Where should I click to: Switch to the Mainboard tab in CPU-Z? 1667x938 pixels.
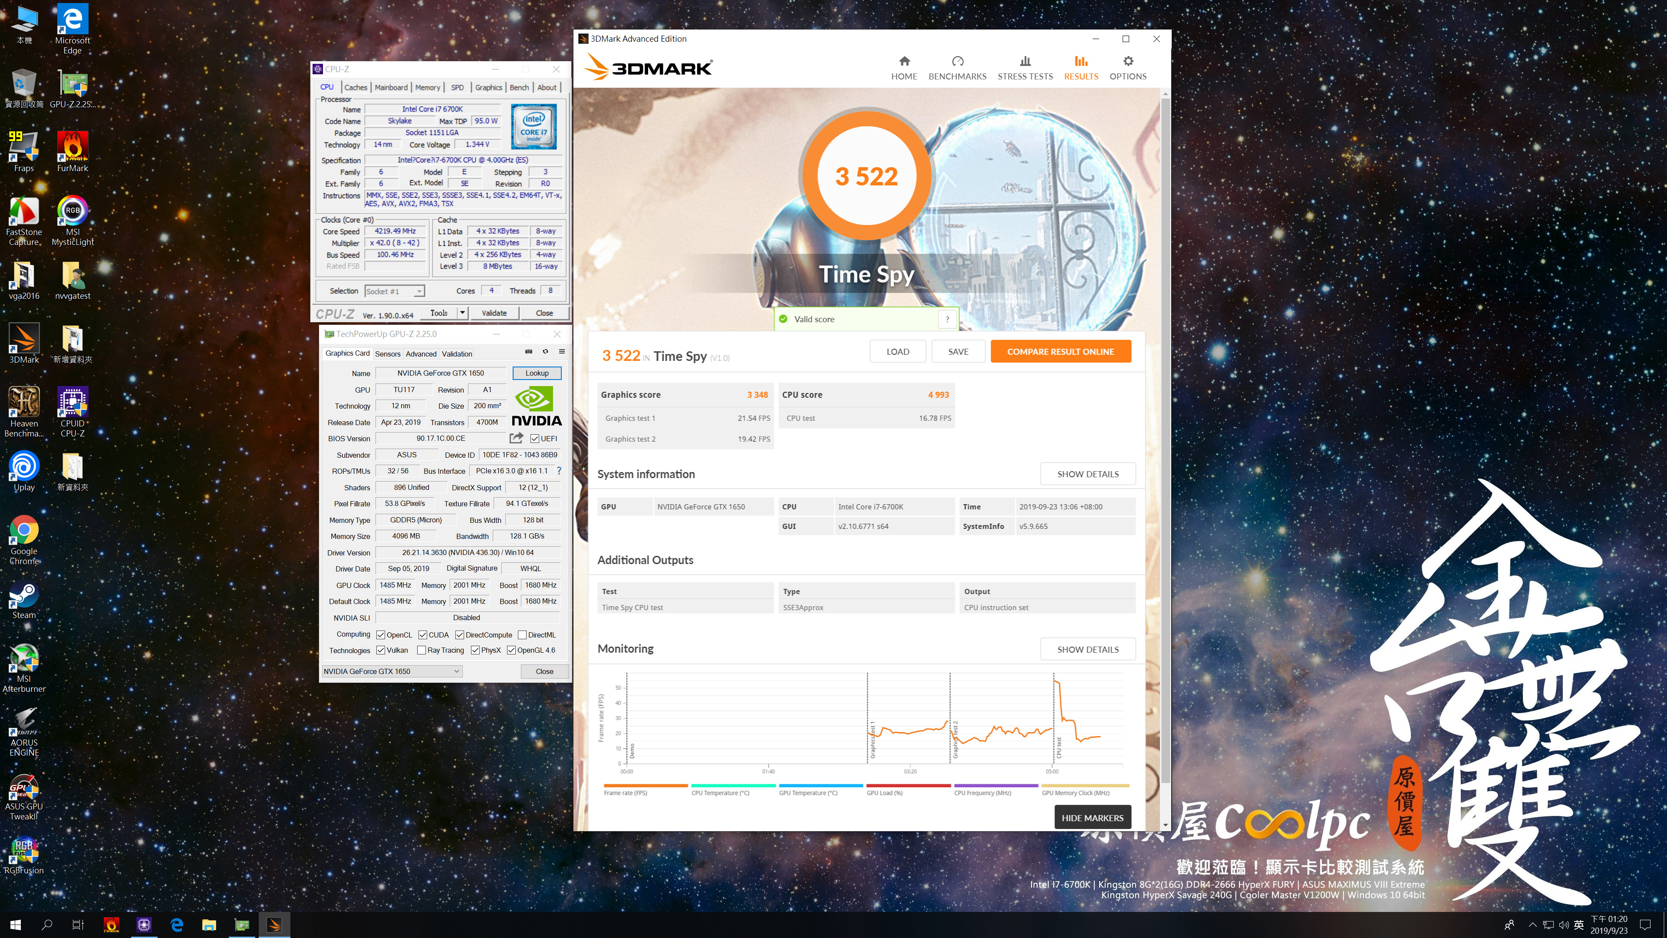coord(391,87)
